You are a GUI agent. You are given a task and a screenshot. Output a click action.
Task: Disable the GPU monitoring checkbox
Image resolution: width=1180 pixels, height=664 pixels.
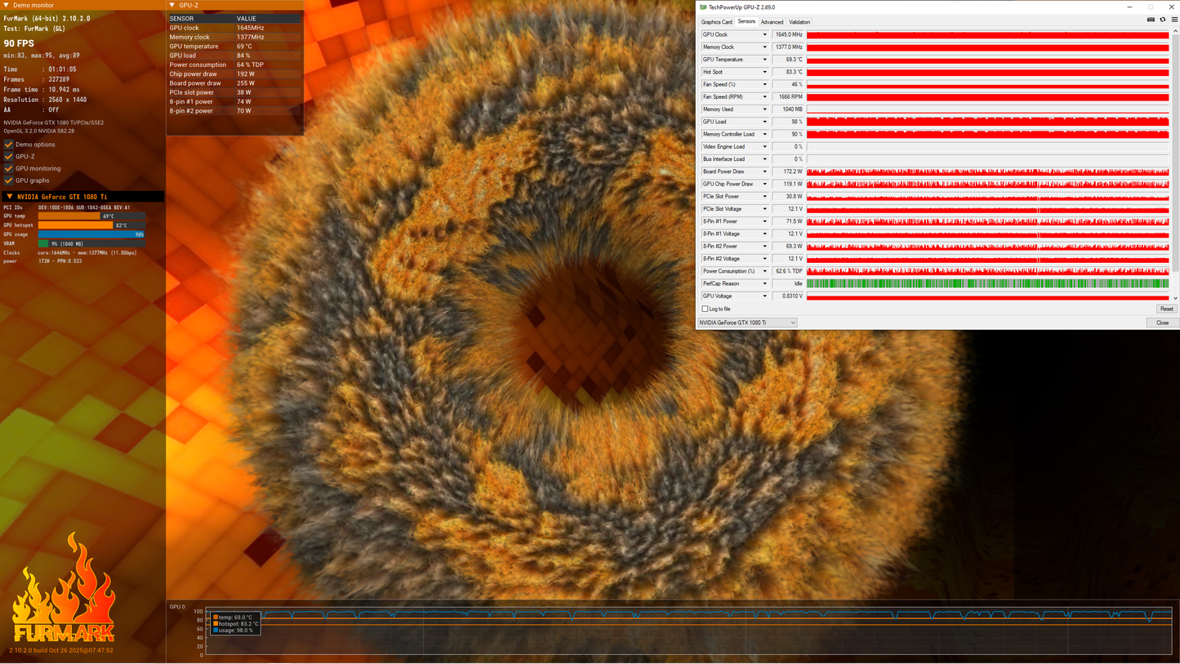[8, 168]
